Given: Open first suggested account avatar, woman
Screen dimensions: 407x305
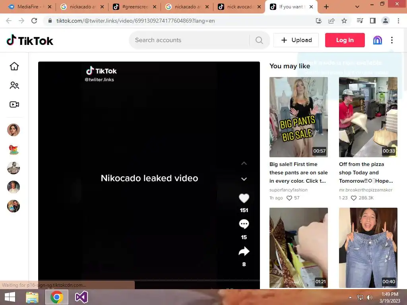Looking at the screenshot, I should 14,130.
